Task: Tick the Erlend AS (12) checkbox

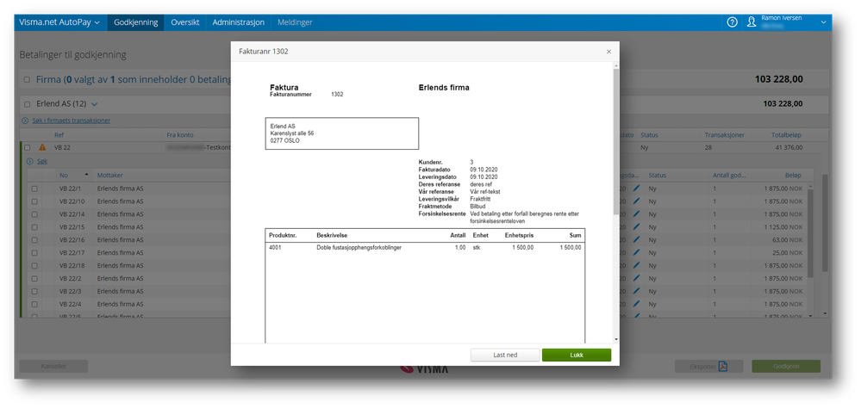Action: point(27,103)
